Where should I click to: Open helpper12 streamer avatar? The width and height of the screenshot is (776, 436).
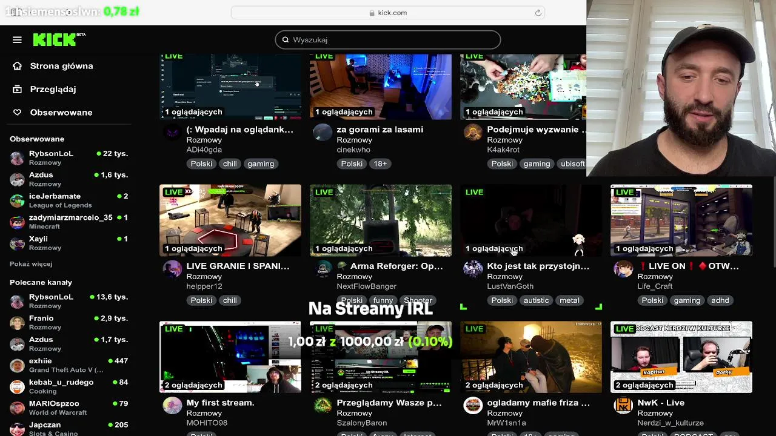tap(172, 269)
